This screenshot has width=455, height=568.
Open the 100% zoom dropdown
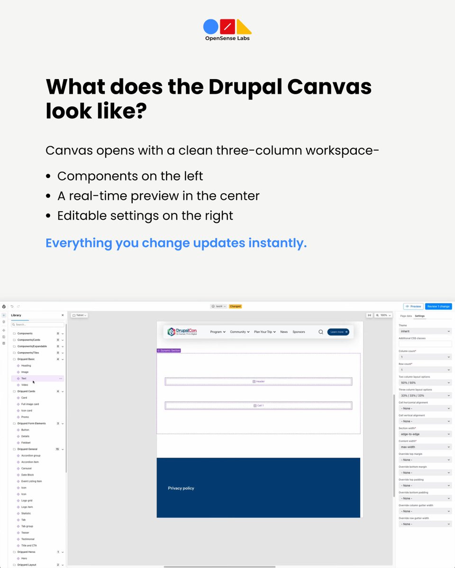tap(383, 315)
